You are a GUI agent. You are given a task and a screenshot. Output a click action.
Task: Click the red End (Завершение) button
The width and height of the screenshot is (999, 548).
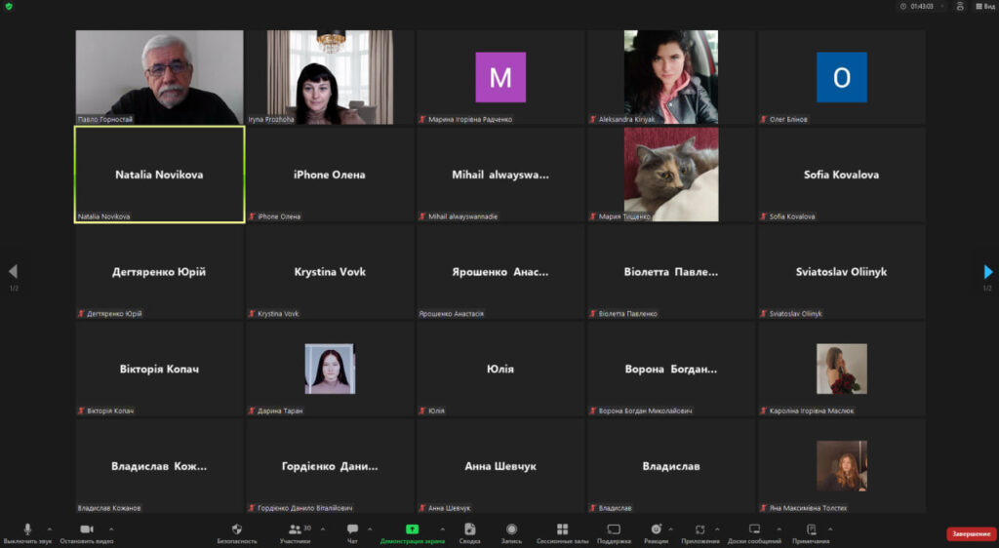click(971, 533)
